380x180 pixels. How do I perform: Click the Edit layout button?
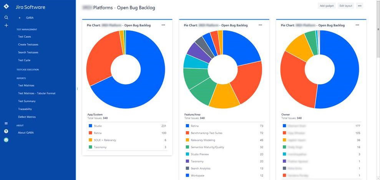[x=346, y=6]
